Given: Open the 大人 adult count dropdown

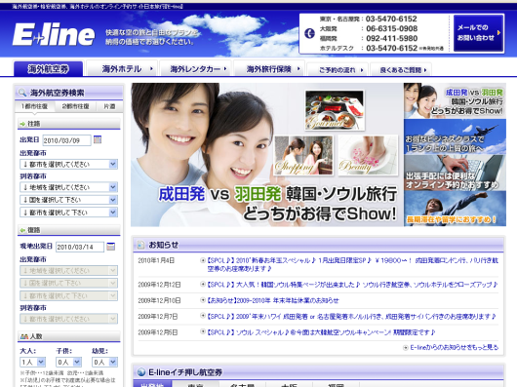Looking at the screenshot, I should [x=32, y=362].
